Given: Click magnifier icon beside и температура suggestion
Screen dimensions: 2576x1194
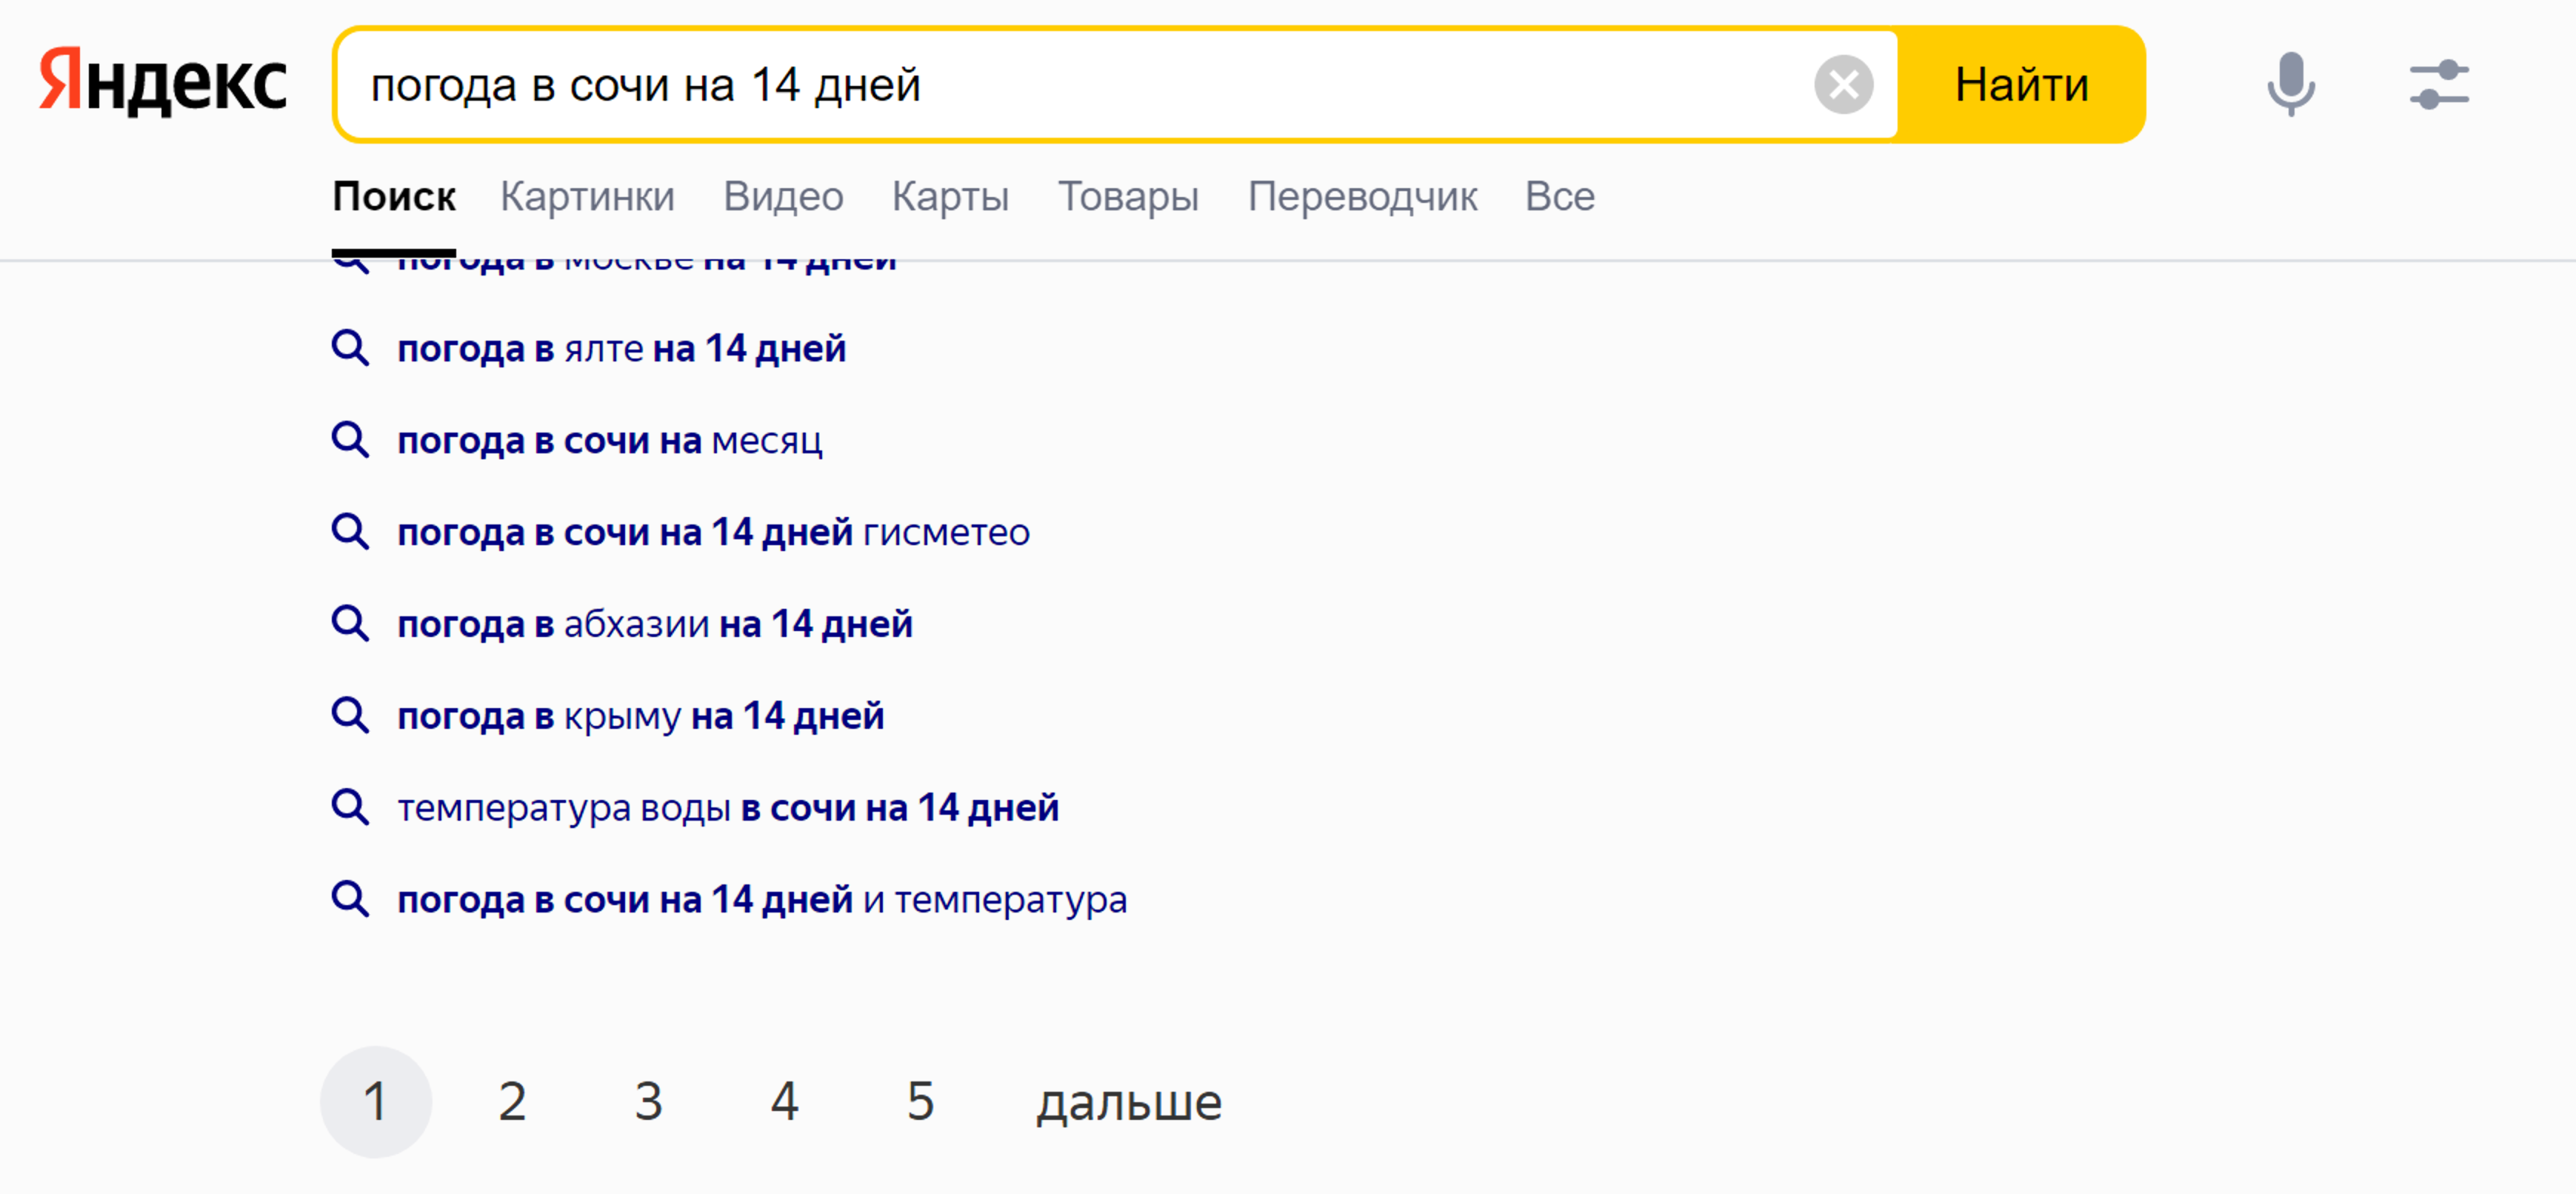Looking at the screenshot, I should [x=350, y=900].
